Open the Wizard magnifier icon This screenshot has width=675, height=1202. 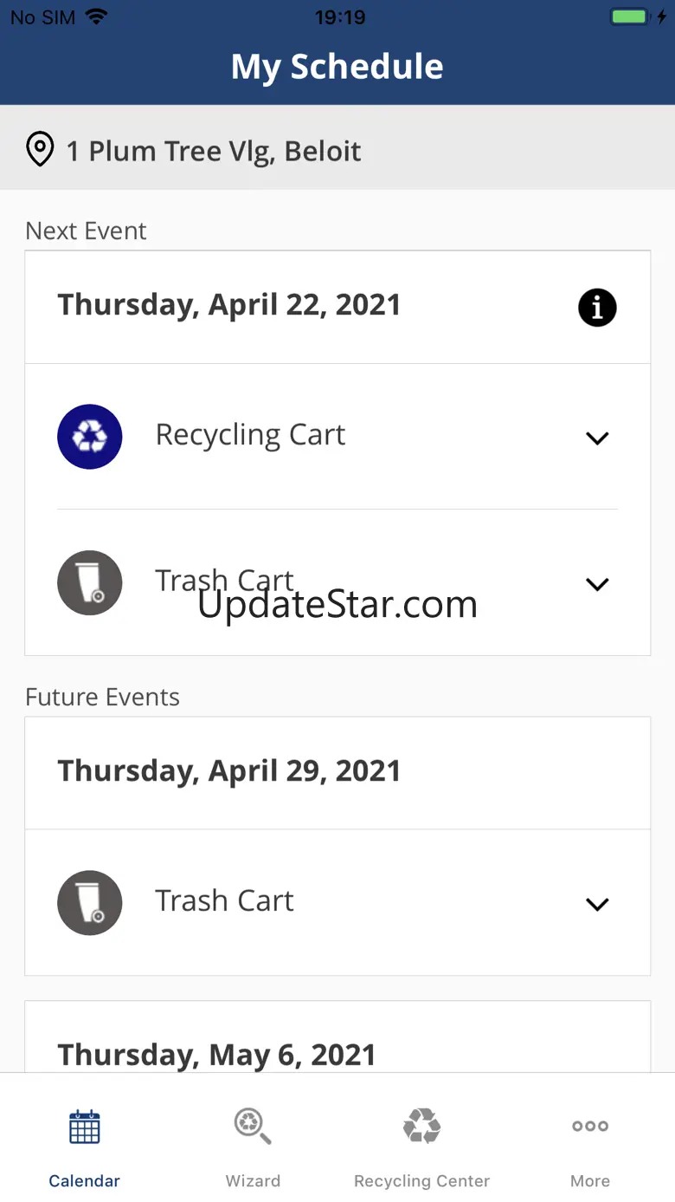[x=253, y=1127]
